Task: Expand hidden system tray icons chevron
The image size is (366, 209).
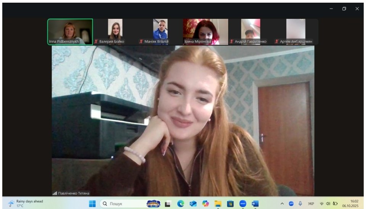Action: 282,204
